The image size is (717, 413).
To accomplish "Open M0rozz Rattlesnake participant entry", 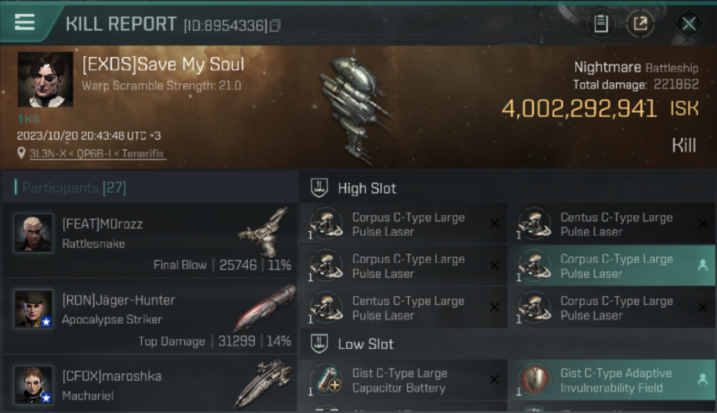I will click(x=150, y=240).
